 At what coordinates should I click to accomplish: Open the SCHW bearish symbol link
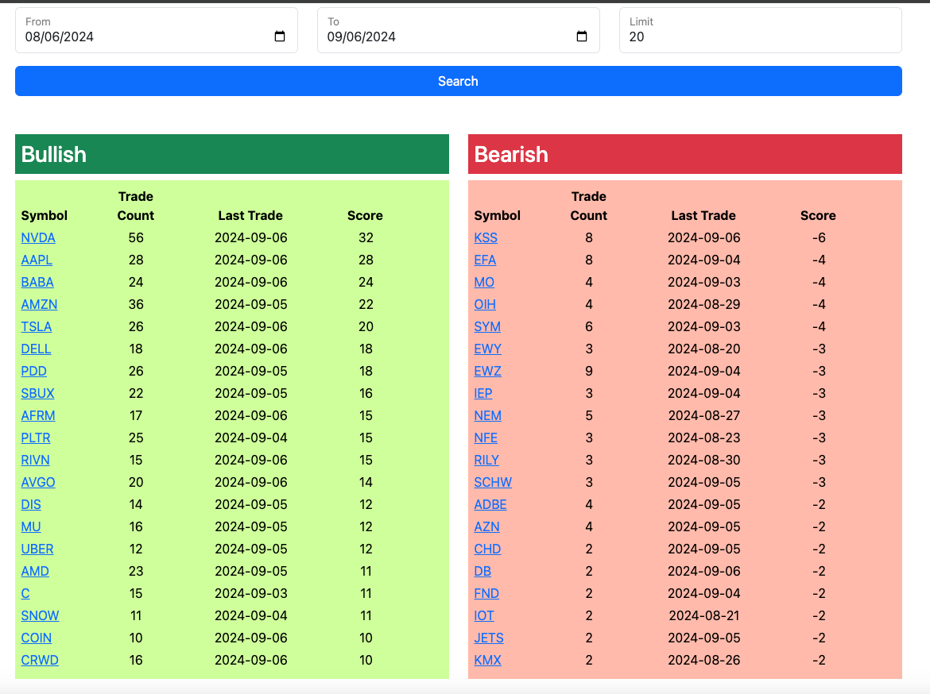[493, 483]
